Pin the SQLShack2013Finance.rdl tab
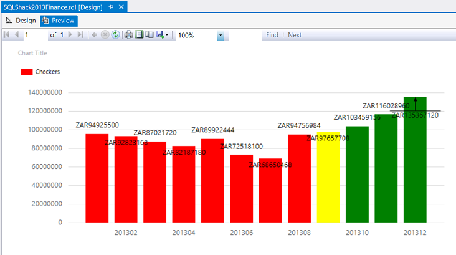 [x=111, y=7]
